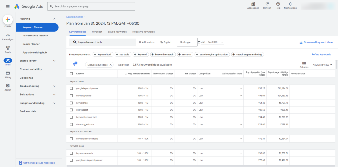The width and height of the screenshot is (338, 167).
Task: Expand the Troubleshooting section
Action: [x=54, y=86]
